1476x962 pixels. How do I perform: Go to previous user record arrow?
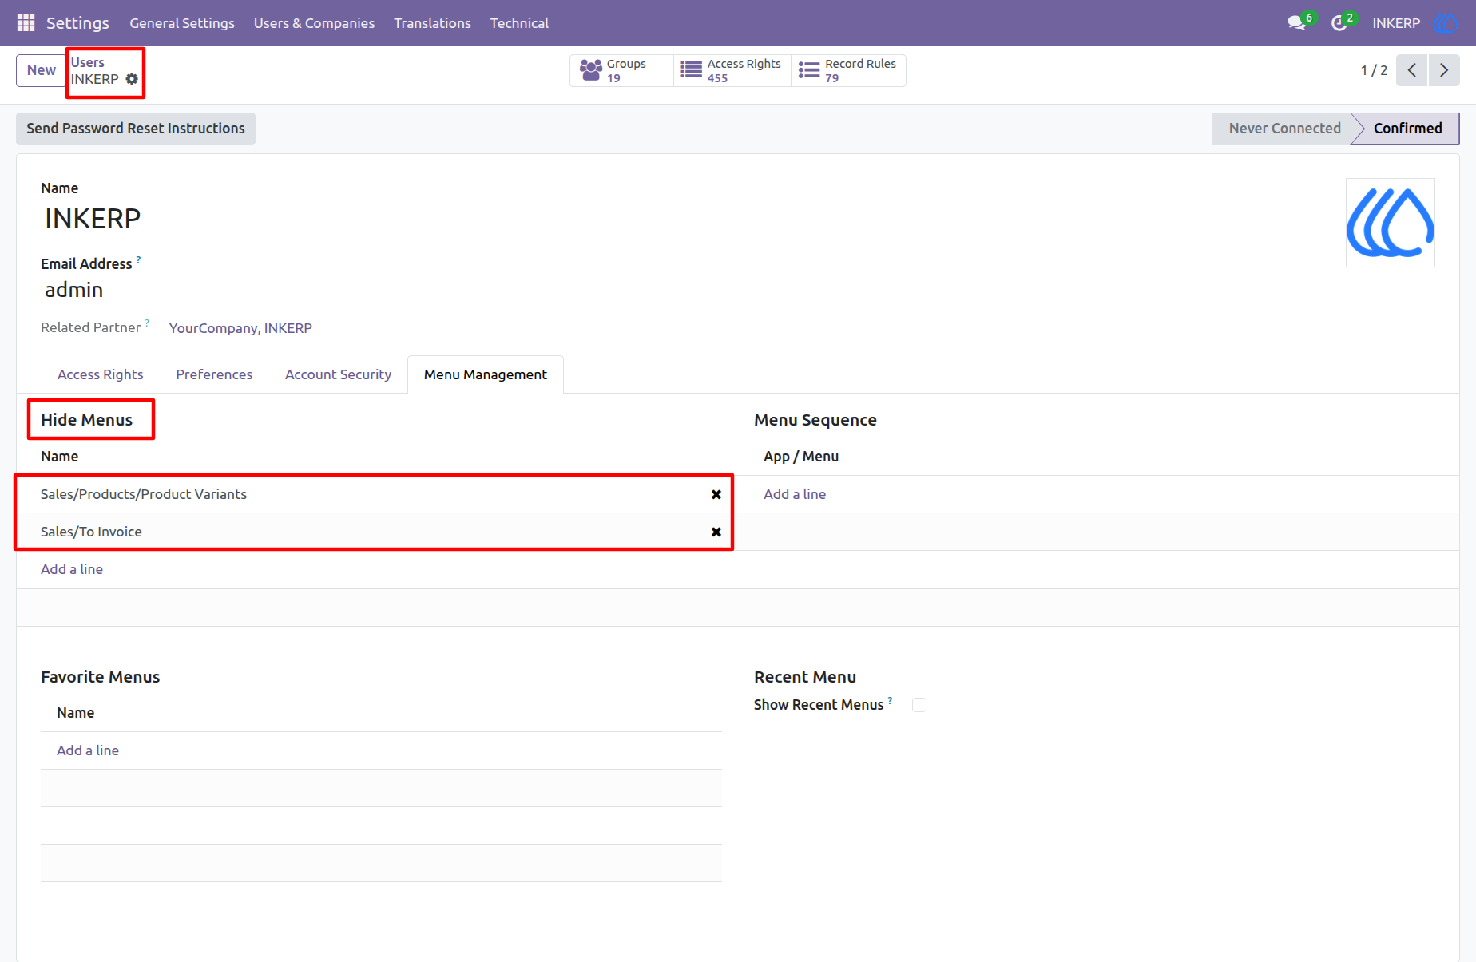pyautogui.click(x=1412, y=70)
